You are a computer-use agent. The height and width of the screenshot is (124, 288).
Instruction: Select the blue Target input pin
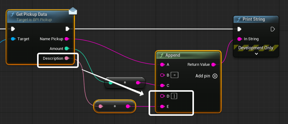13,39
